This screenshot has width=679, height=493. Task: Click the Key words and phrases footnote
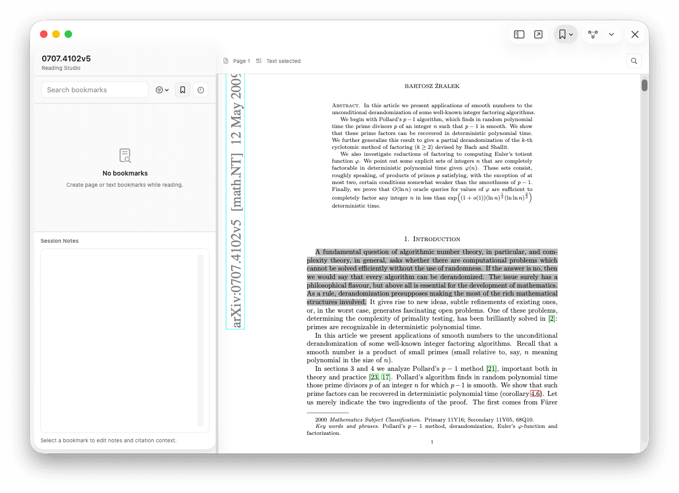point(432,430)
